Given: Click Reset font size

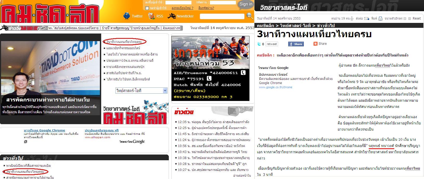Looking at the screenshot, I should 416,18.
